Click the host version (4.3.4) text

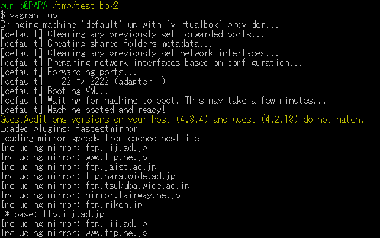(x=192, y=120)
